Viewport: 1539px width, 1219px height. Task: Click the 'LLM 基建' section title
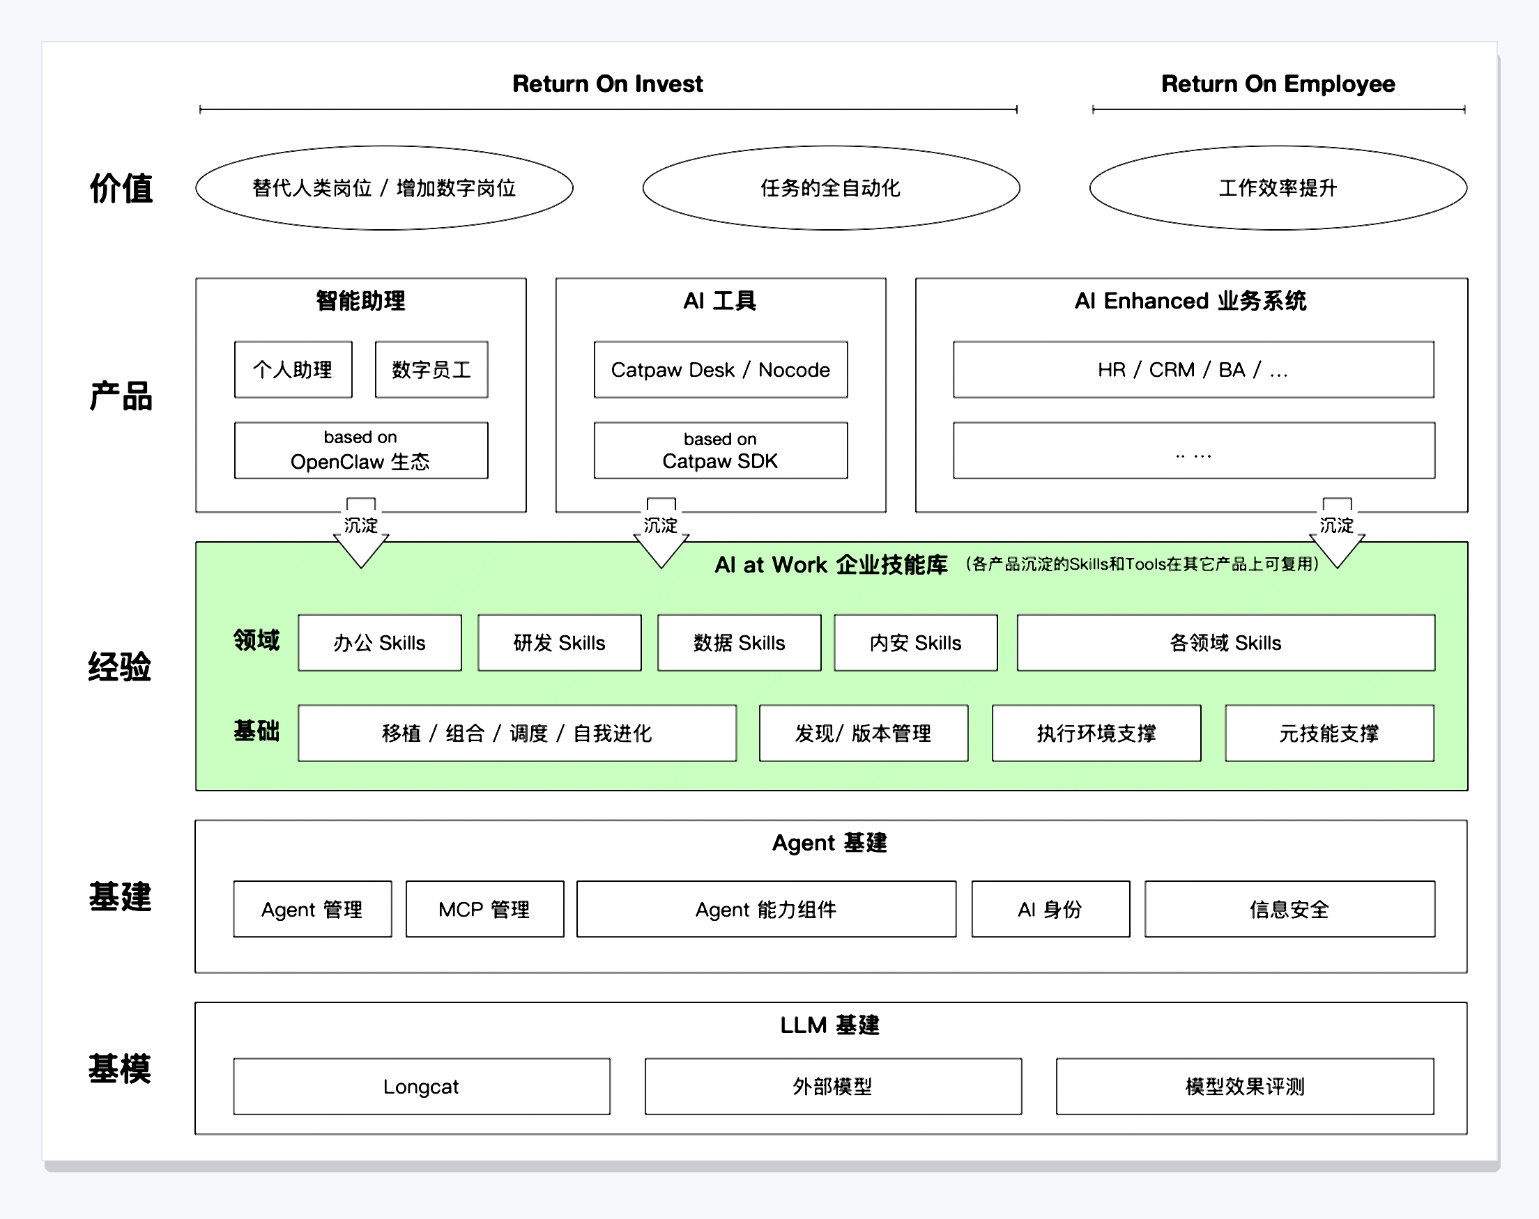829,1025
